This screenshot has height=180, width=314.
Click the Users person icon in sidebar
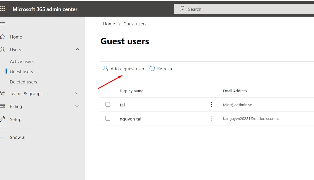[x=2, y=50]
